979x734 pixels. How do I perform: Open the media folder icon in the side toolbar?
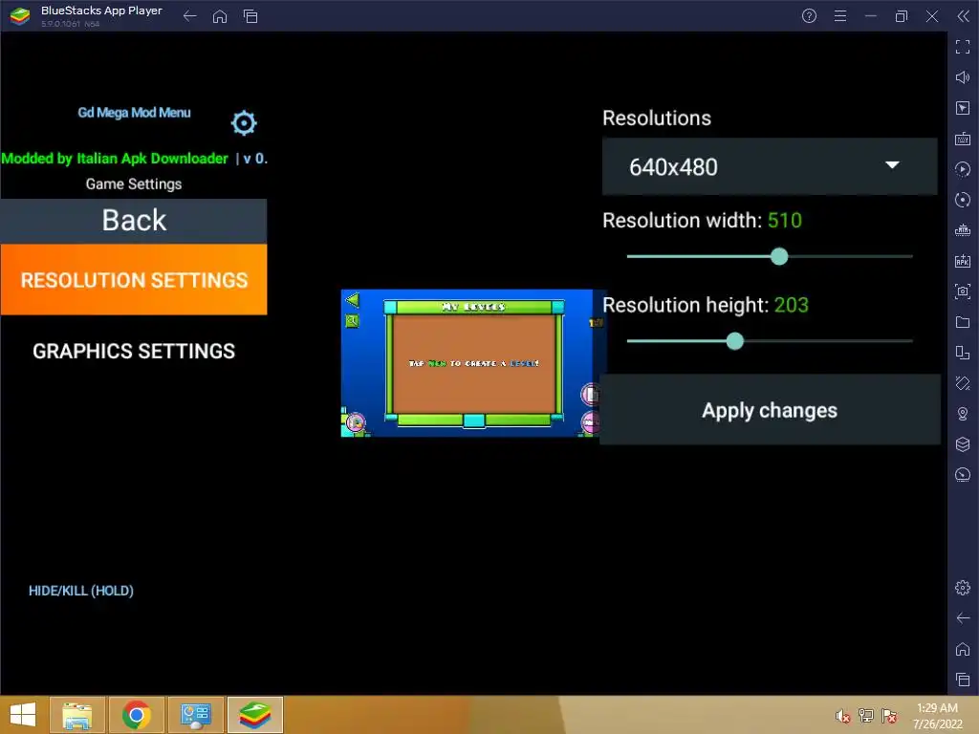963,322
